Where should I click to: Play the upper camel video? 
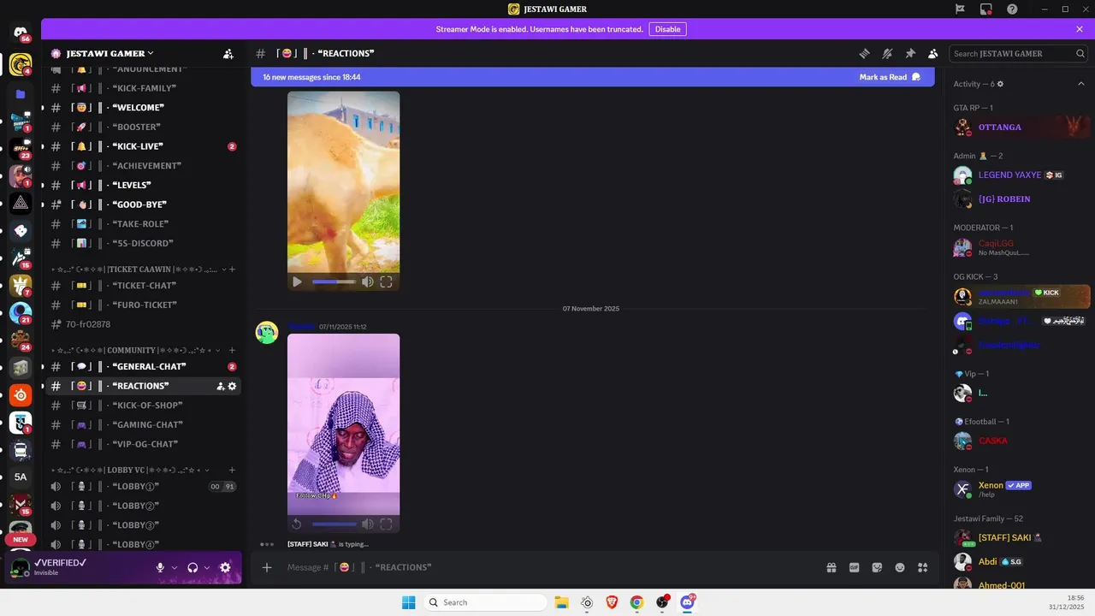pyautogui.click(x=297, y=281)
